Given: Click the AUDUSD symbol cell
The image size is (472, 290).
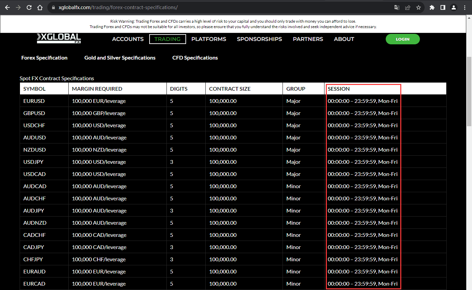Looking at the screenshot, I should (x=44, y=137).
